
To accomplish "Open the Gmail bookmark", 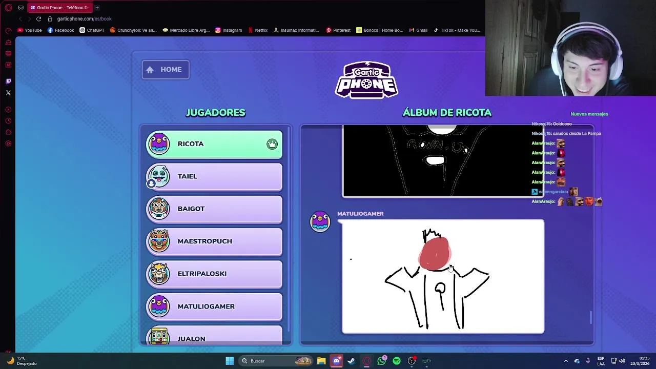I will pos(418,30).
